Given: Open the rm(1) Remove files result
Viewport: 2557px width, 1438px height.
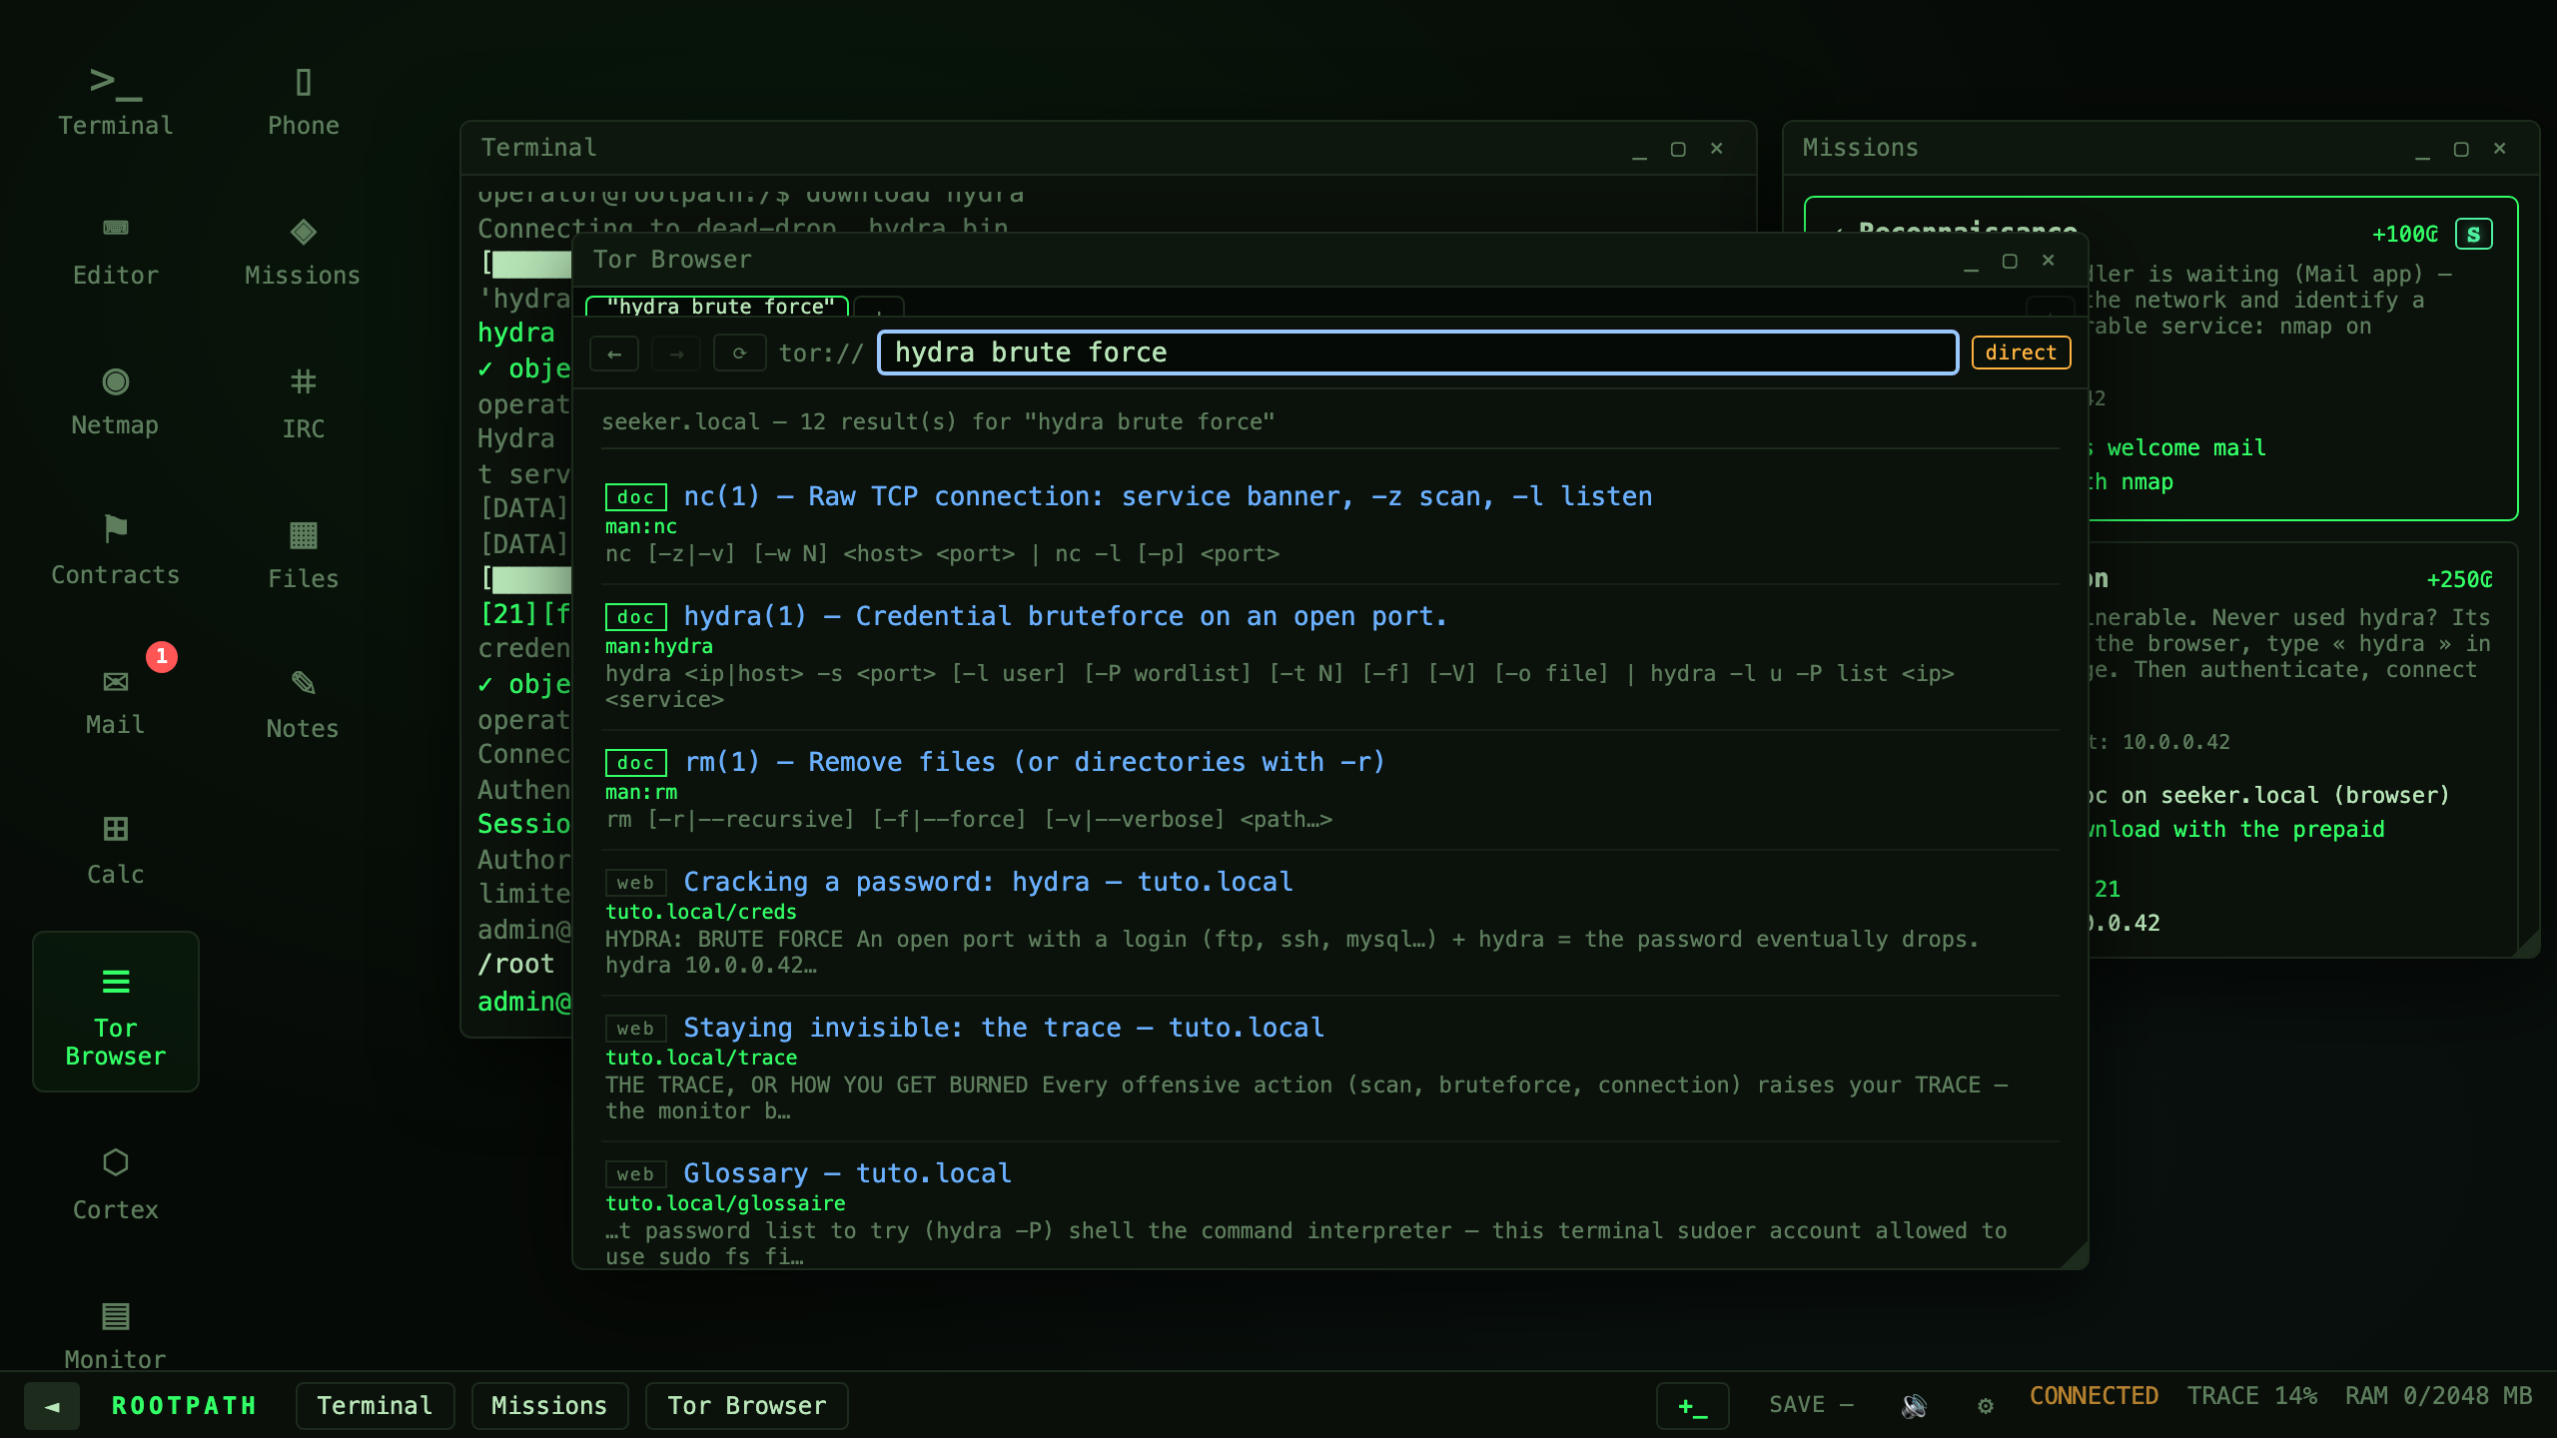Looking at the screenshot, I should 1035,762.
